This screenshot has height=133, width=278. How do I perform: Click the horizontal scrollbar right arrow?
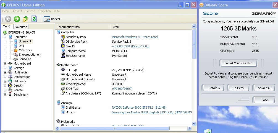pyautogui.click(x=189, y=128)
